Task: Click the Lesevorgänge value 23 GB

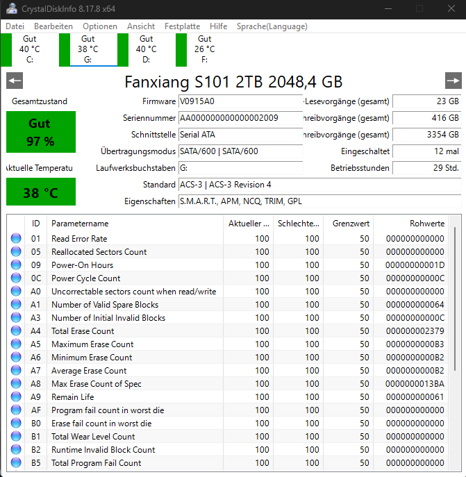Action: click(x=427, y=101)
